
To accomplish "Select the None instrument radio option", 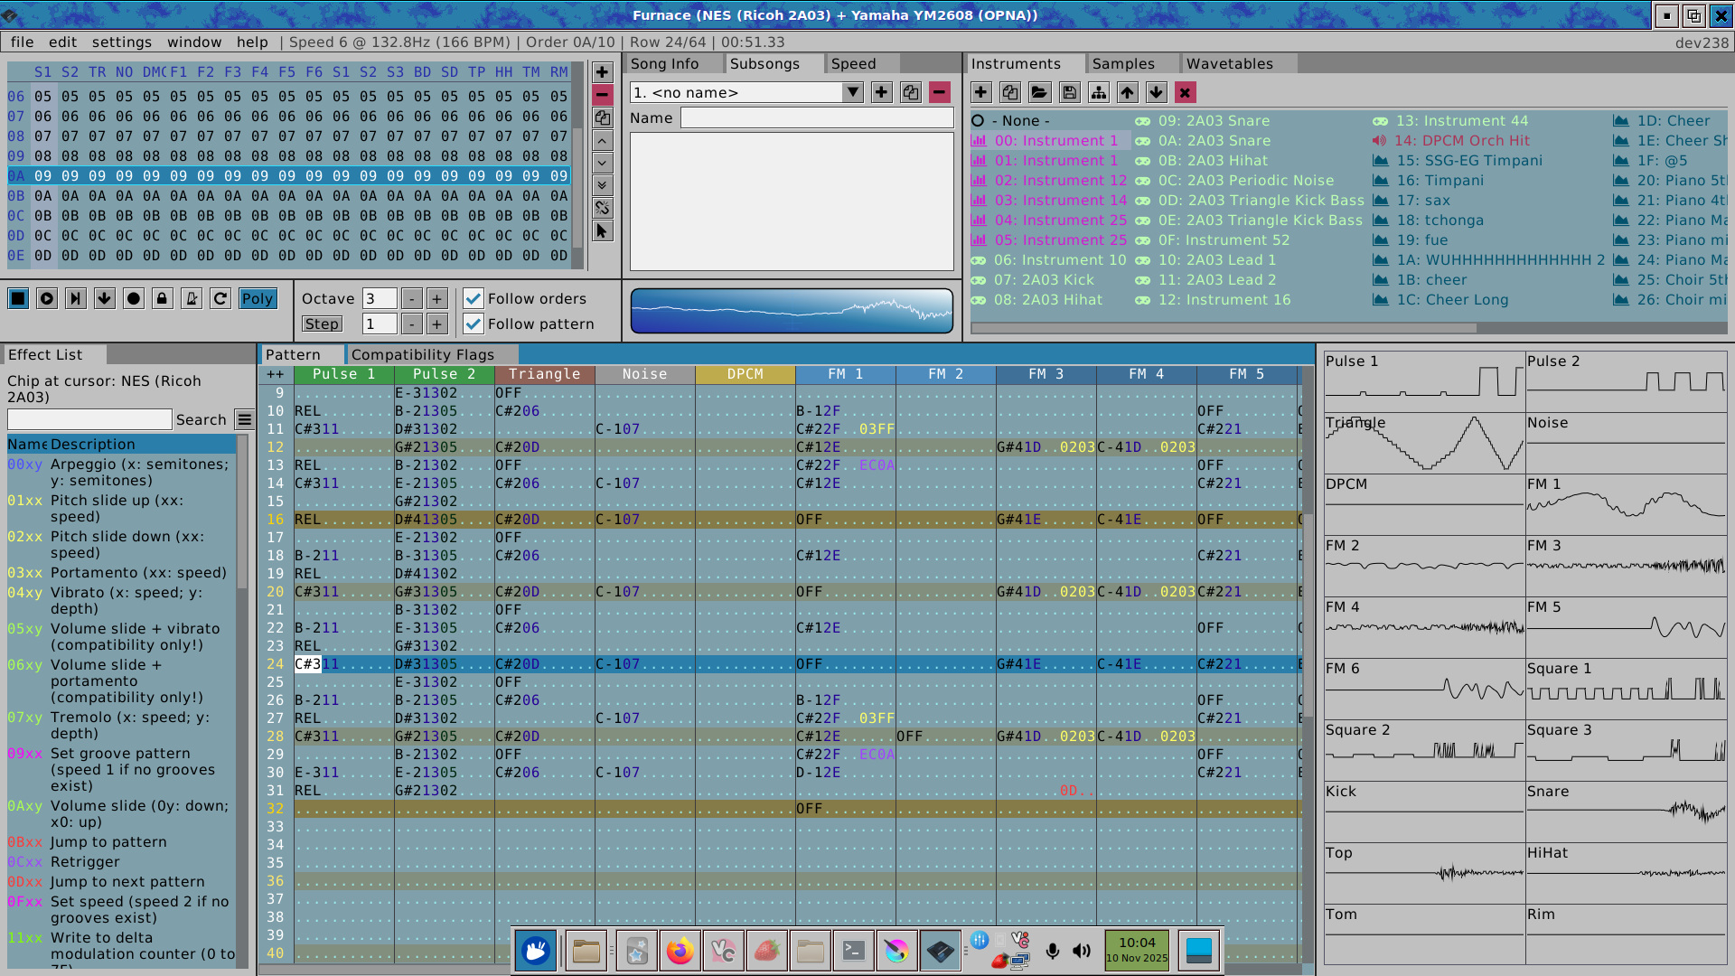I will (x=978, y=121).
